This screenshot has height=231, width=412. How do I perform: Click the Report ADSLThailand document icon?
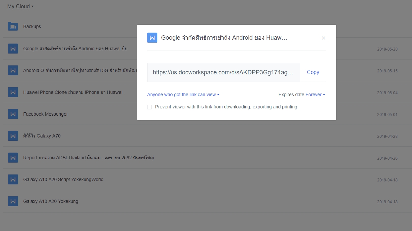tap(13, 158)
